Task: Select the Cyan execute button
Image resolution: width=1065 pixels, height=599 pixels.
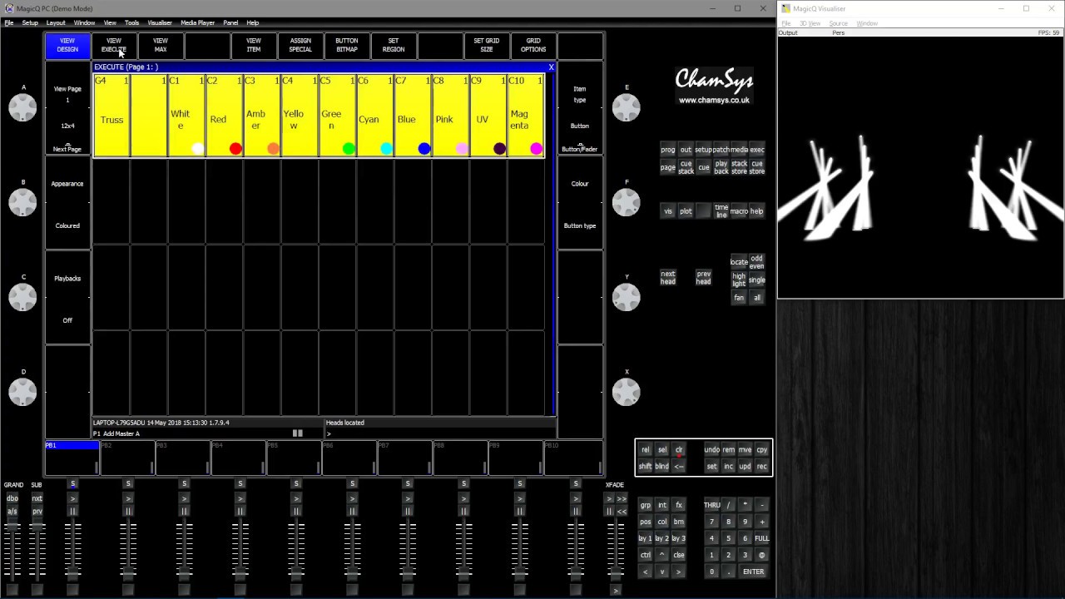Action: [375, 116]
